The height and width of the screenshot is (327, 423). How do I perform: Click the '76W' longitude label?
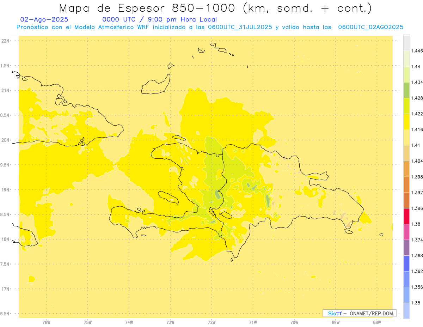[46, 322]
